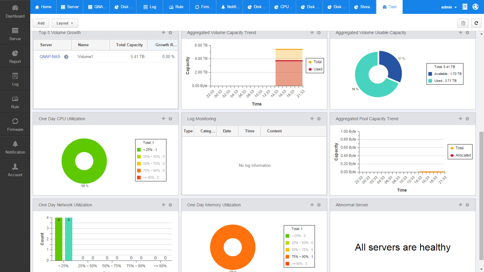This screenshot has height=272, width=484.
Task: Click the blue Available legend swatch
Action: [x=430, y=74]
